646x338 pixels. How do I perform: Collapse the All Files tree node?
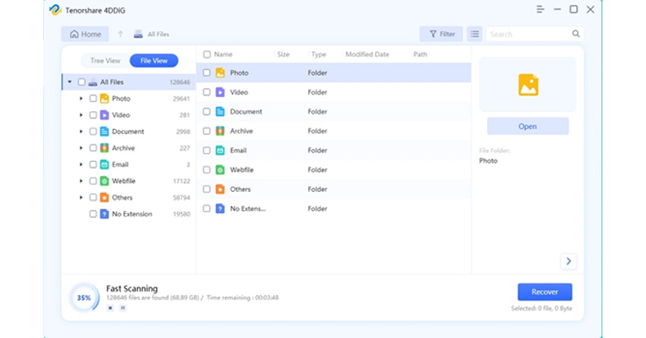tap(69, 82)
